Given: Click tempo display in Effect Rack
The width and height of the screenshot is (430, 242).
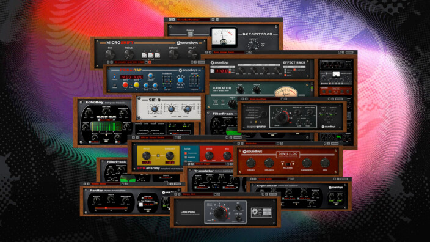Looking at the screenshot, I should tap(222, 71).
